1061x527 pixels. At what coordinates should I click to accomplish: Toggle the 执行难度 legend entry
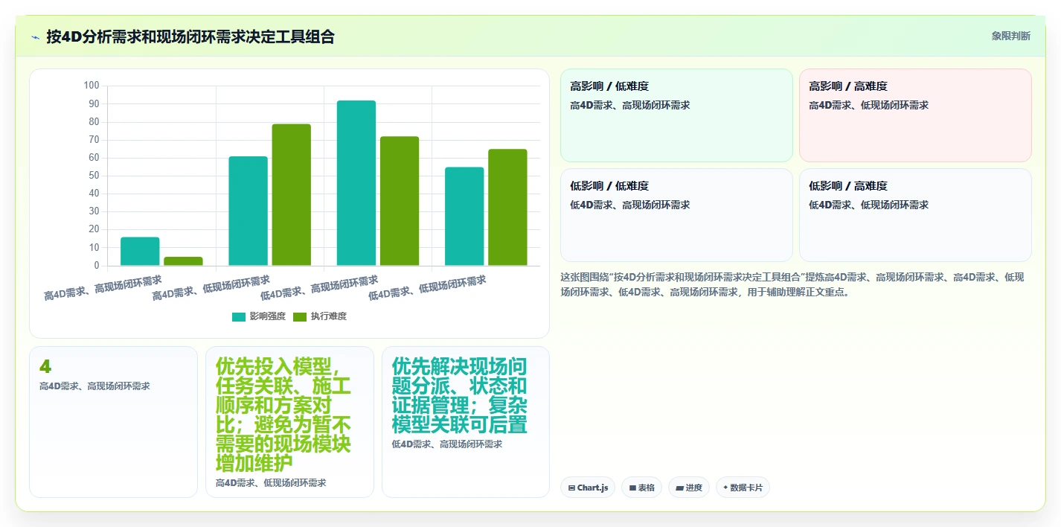[320, 316]
